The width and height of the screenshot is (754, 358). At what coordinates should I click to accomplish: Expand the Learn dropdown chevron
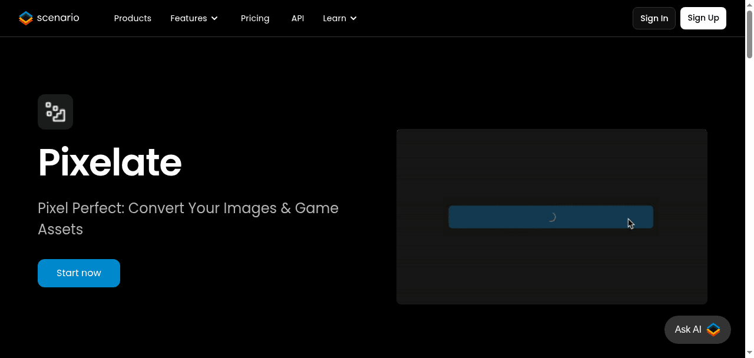pyautogui.click(x=353, y=18)
